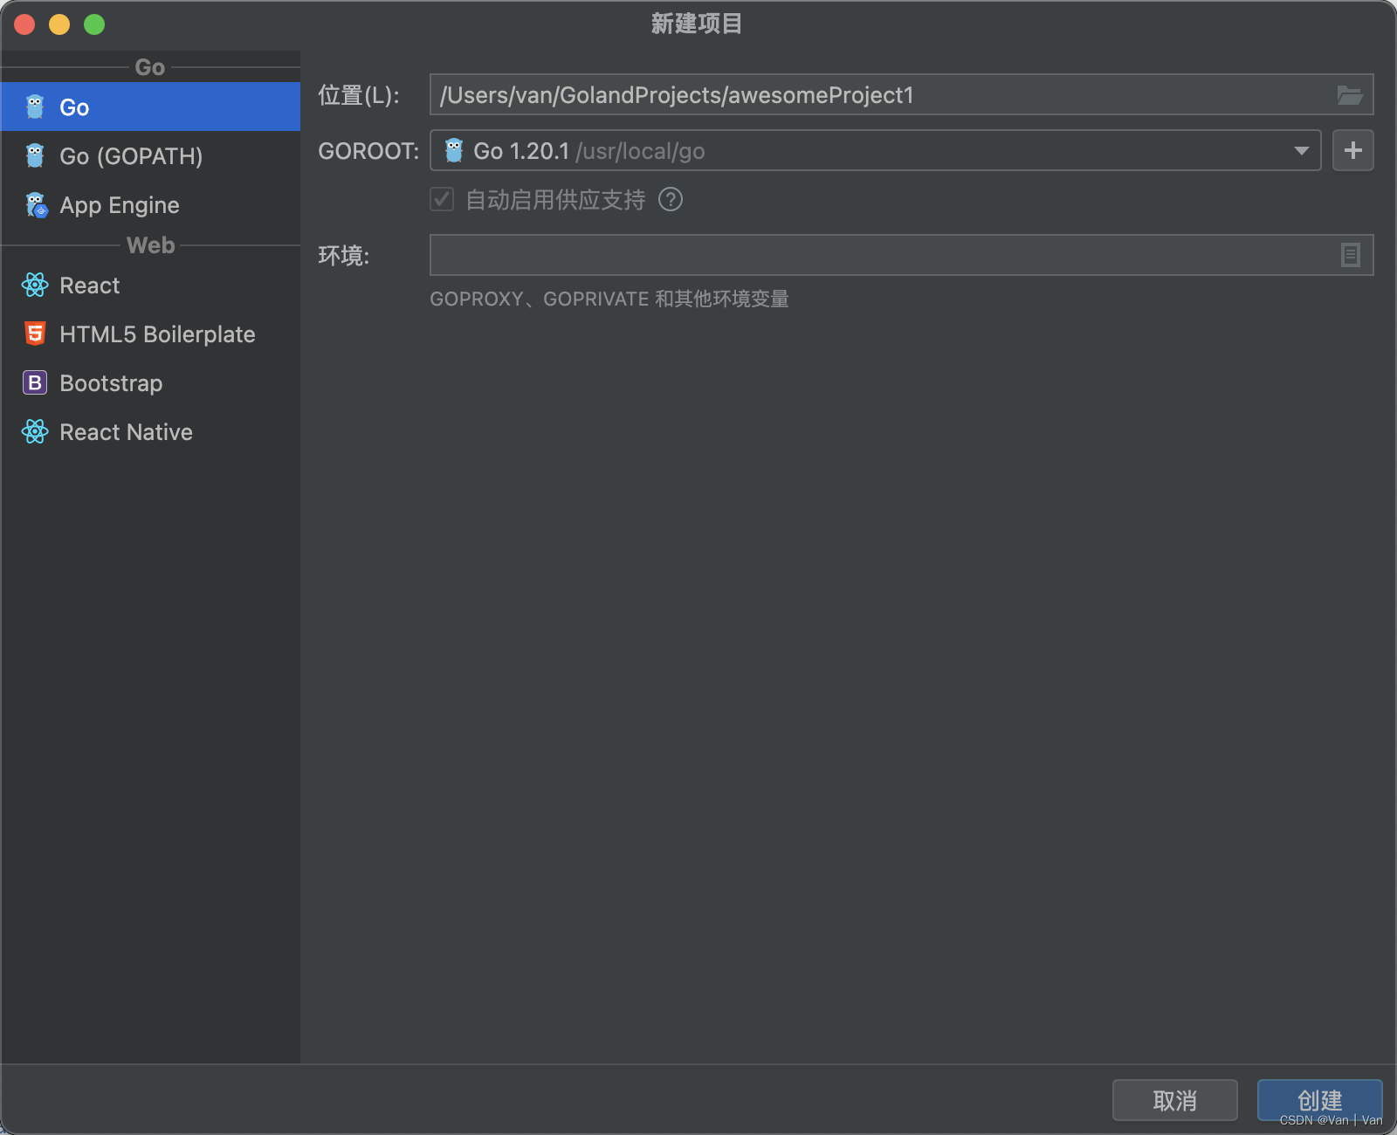Image resolution: width=1397 pixels, height=1135 pixels.
Task: Click the environment variables list icon
Action: [1350, 255]
